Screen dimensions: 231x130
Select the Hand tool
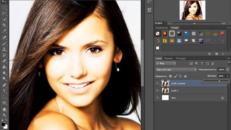point(4,109)
